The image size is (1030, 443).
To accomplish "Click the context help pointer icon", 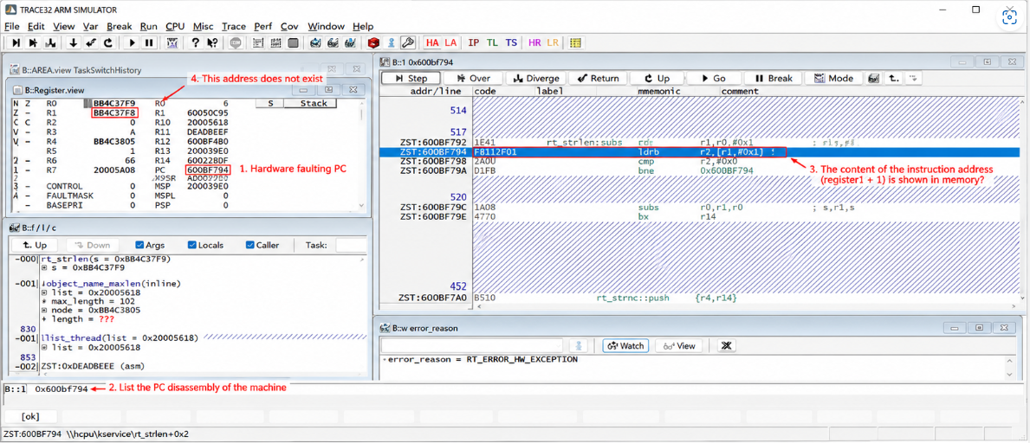I will coord(212,42).
